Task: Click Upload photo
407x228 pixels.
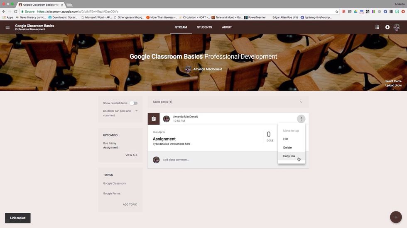Action: 394,85
